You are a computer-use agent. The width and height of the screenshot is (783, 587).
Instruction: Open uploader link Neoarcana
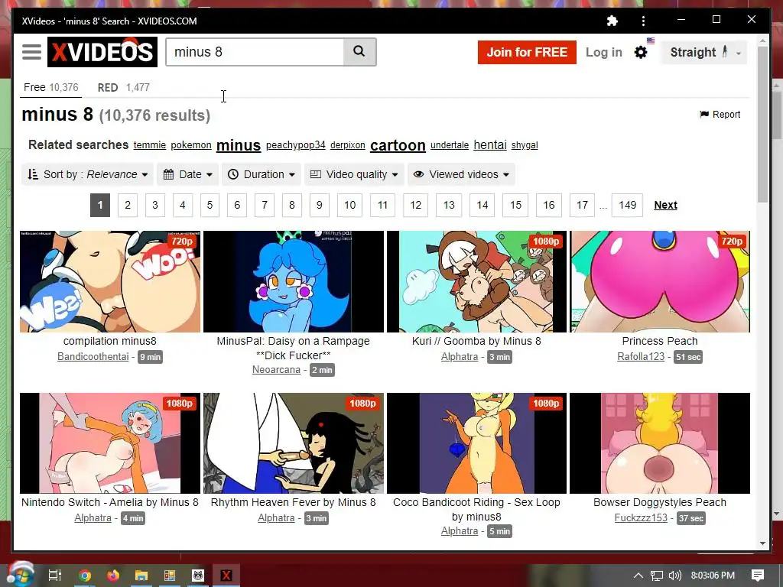pos(276,370)
